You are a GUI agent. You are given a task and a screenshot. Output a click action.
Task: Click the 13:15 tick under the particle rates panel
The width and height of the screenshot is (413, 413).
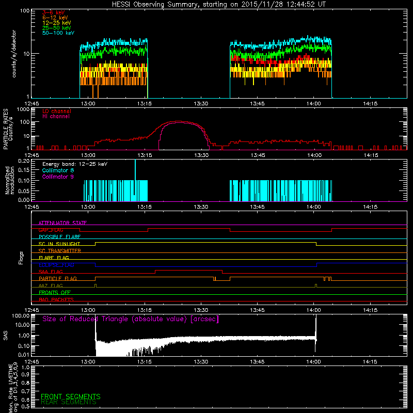tap(145, 155)
